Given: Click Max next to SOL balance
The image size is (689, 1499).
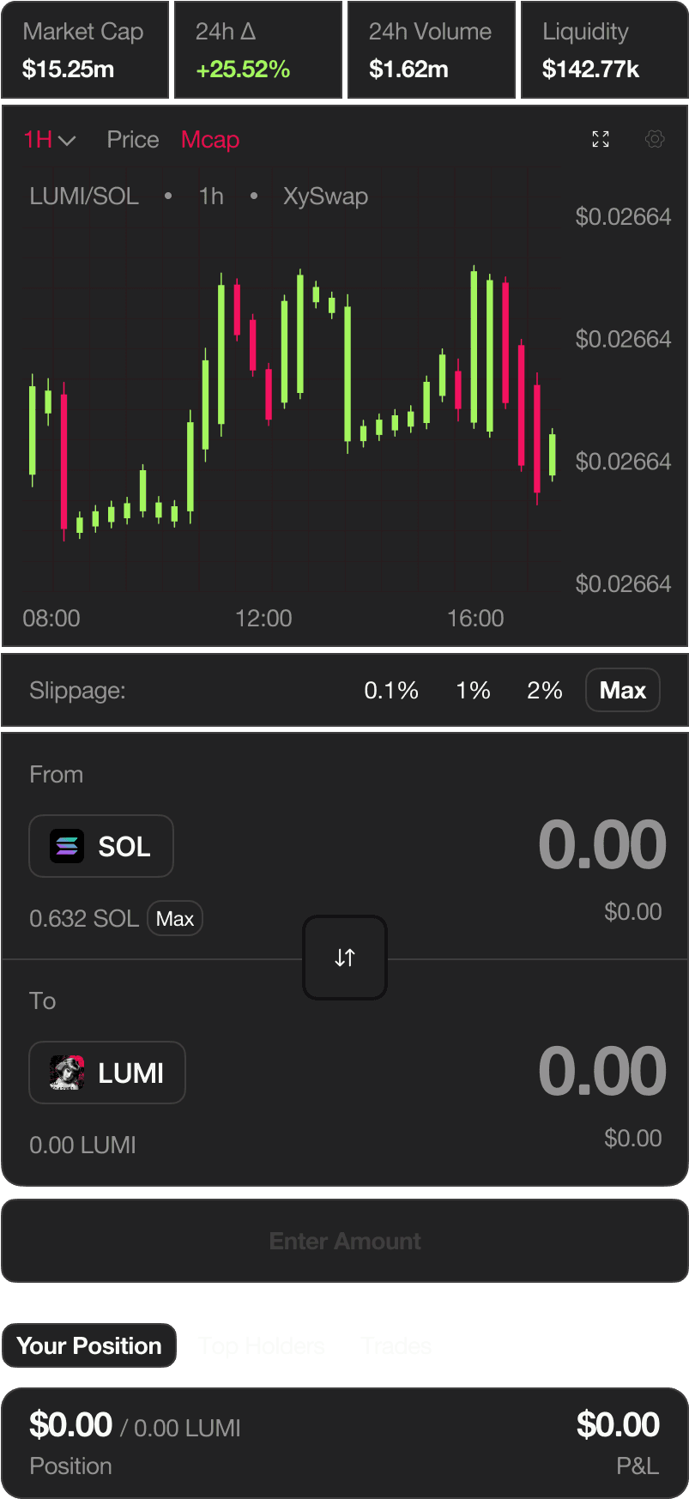Looking at the screenshot, I should point(175,919).
